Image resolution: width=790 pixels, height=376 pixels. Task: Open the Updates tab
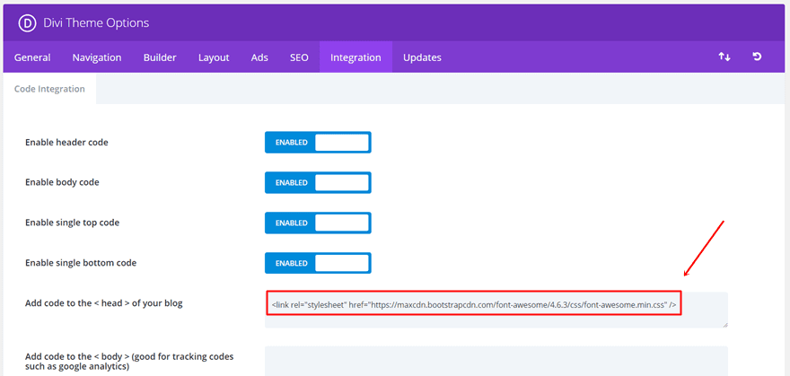pos(422,57)
